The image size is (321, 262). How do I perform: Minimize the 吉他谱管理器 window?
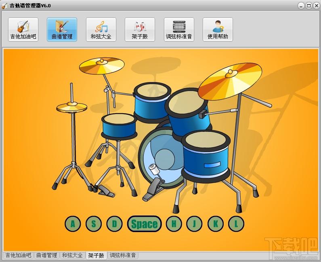coord(301,6)
